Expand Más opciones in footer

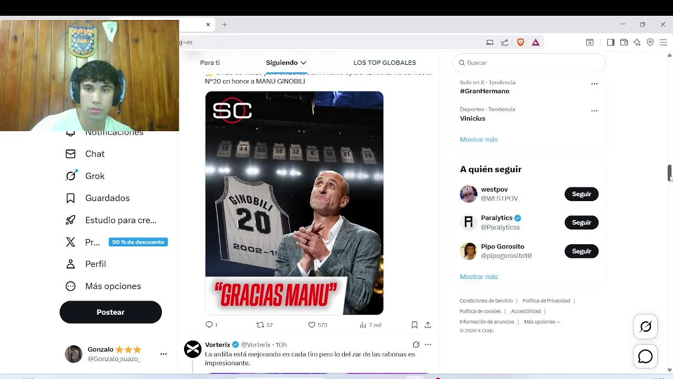542,322
